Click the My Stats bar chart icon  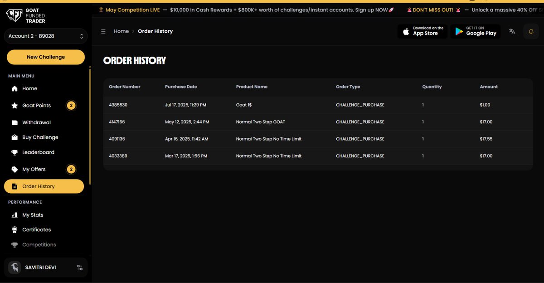[15, 215]
